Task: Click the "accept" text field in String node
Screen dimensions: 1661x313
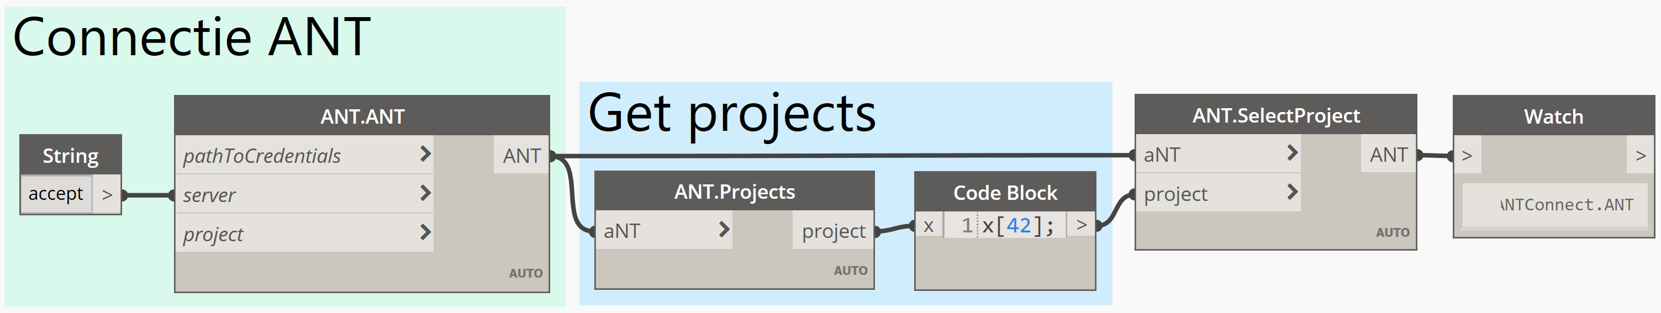Action: tap(56, 194)
